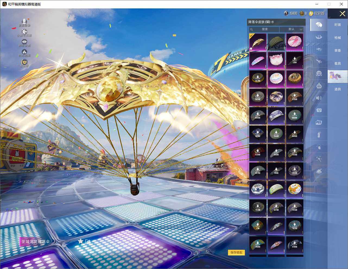Select the pastel pink-blue glider skin
The image size is (348, 269).
[x=258, y=60]
